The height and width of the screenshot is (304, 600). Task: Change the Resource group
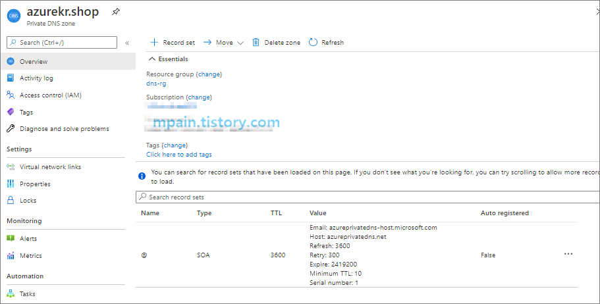(209, 74)
